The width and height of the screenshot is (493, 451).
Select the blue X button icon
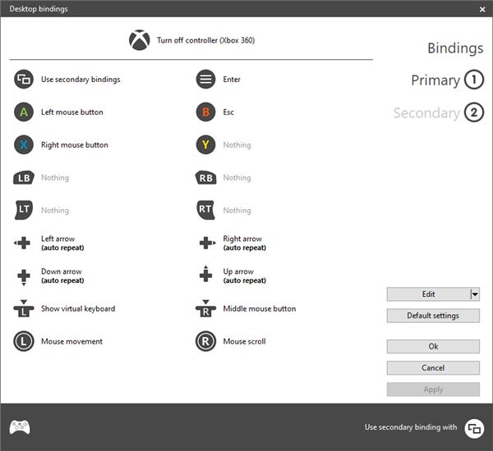coord(24,144)
